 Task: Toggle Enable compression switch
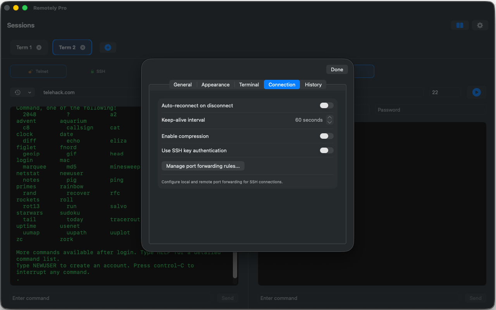[326, 136]
